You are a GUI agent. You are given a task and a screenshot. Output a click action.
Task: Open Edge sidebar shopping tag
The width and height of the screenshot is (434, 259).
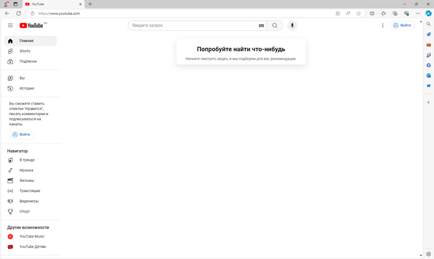[428, 34]
